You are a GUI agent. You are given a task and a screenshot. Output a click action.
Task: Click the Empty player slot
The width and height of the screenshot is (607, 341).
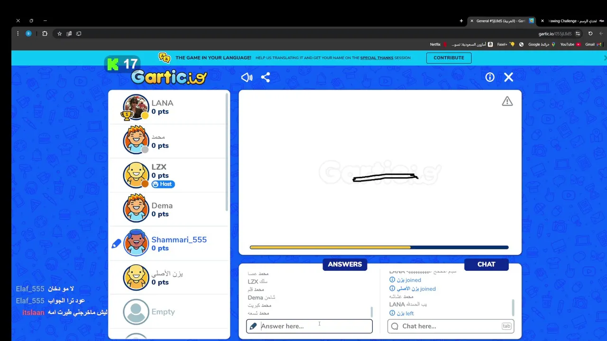(169, 312)
